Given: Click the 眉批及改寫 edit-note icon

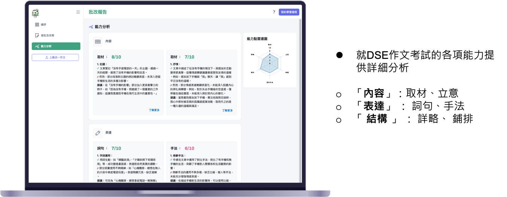Looking at the screenshot, I should (37, 36).
